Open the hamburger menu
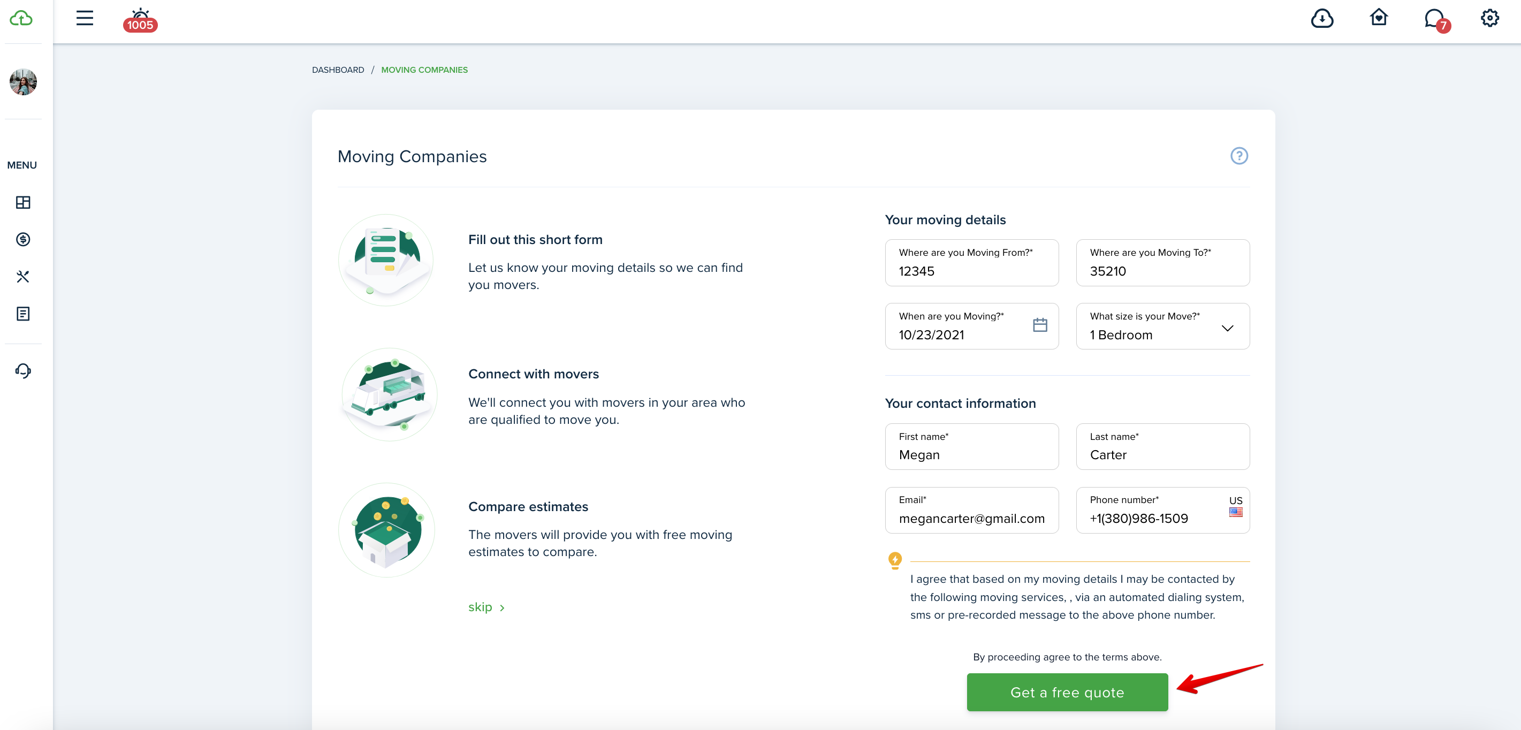The image size is (1521, 730). click(x=85, y=18)
